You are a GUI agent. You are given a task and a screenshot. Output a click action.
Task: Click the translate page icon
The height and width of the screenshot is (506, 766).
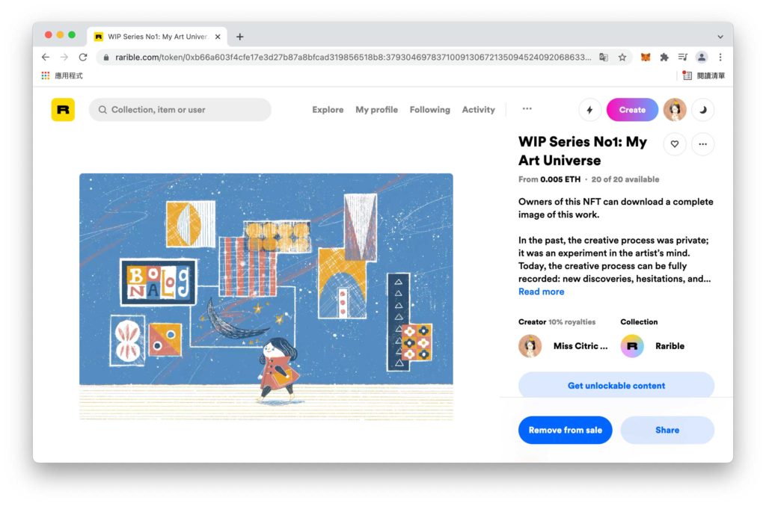604,57
